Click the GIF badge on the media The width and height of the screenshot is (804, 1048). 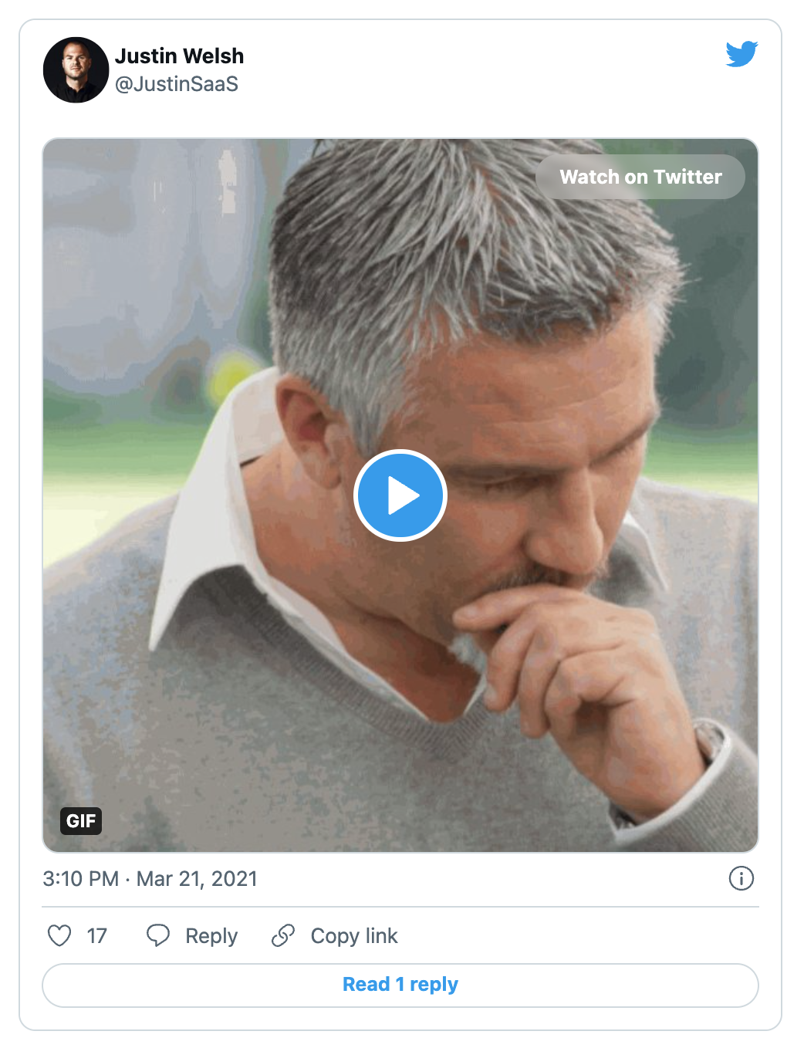(81, 820)
